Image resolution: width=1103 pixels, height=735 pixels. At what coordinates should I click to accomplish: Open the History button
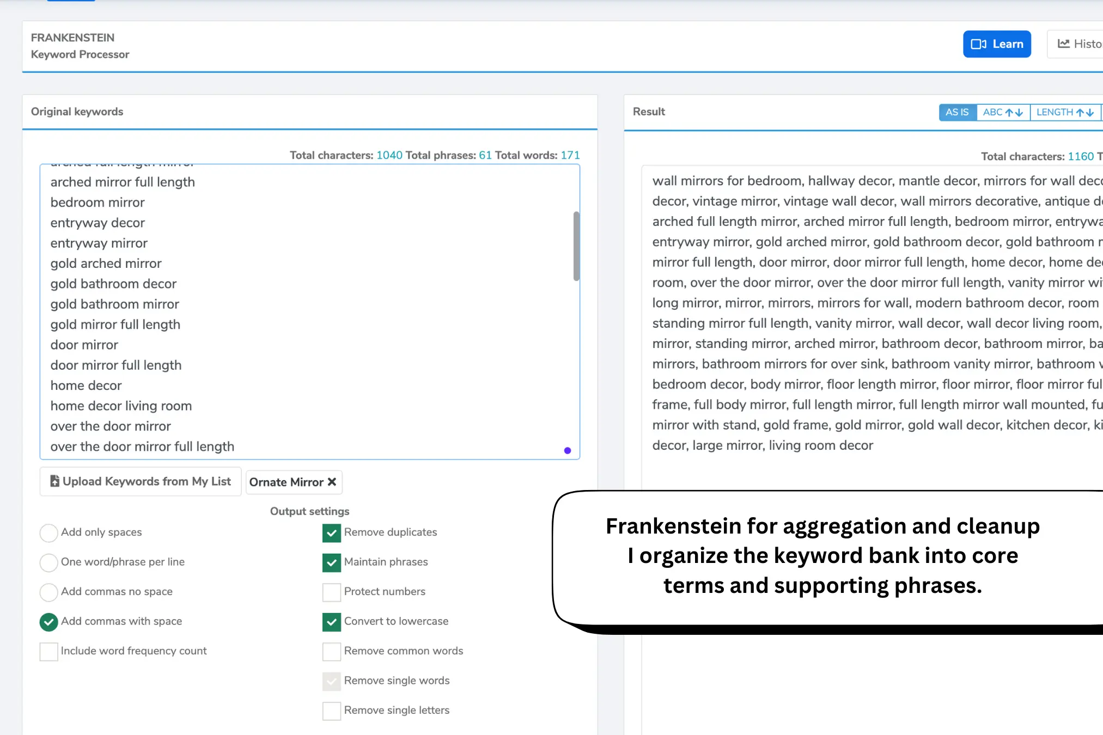pos(1076,44)
